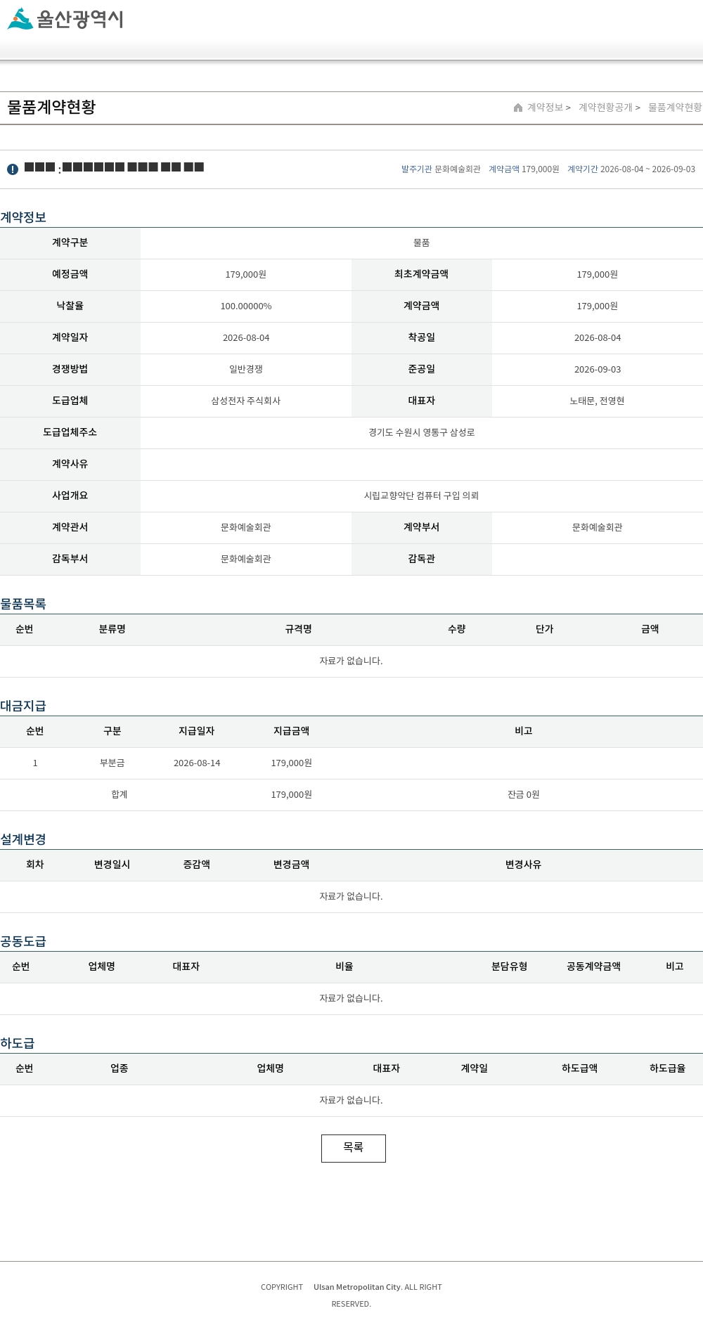Click the 물품목록 section heading
Image resolution: width=703 pixels, height=1332 pixels.
[23, 604]
